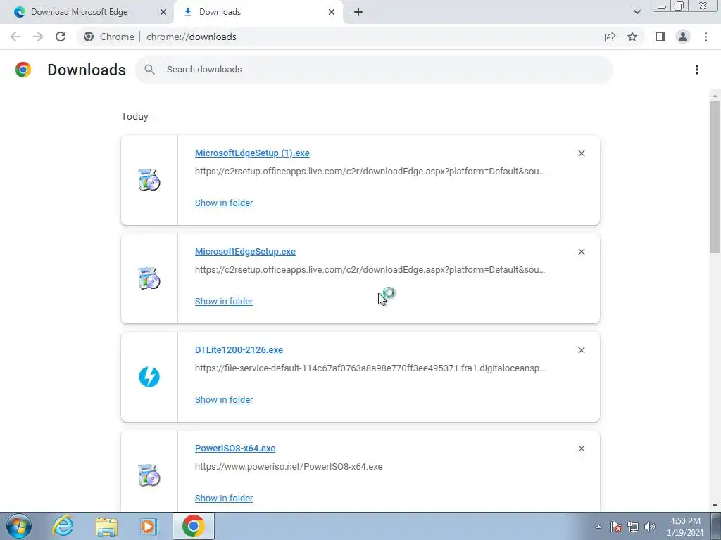Click the digitalocean source URL of DTLite
Image resolution: width=721 pixels, height=540 pixels.
point(370,368)
